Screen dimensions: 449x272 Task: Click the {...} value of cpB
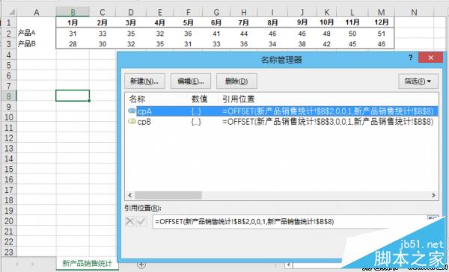196,122
